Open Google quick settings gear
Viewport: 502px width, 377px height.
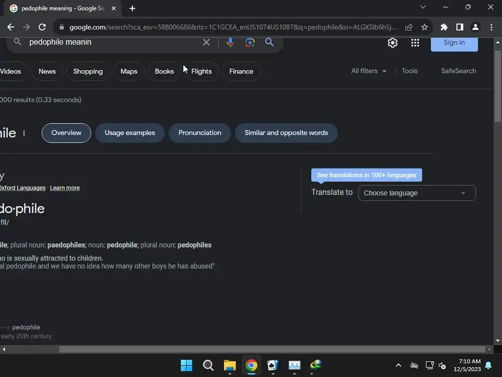click(x=393, y=43)
